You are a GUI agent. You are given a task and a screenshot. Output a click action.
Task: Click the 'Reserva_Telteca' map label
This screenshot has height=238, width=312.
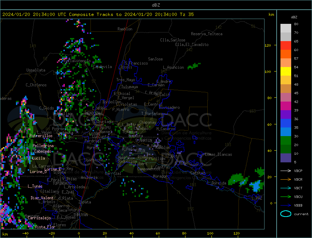tap(207, 34)
